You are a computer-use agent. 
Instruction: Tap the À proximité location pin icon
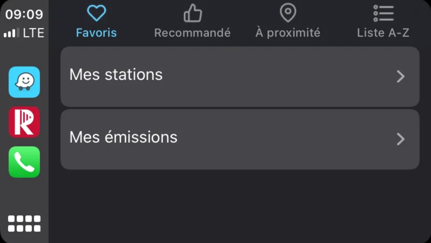tap(288, 12)
